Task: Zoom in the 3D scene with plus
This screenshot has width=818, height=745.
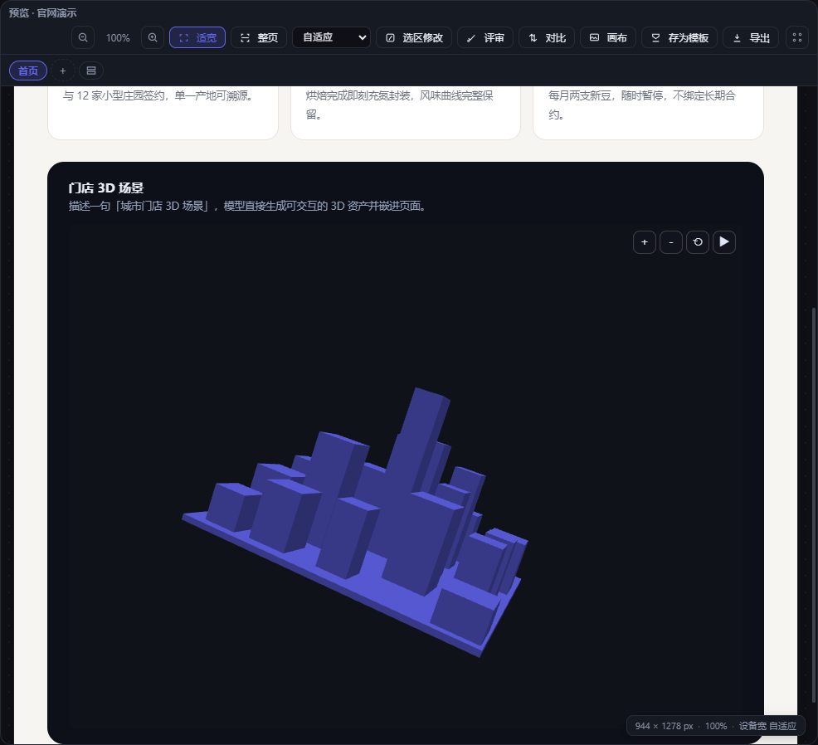Action: coord(645,242)
